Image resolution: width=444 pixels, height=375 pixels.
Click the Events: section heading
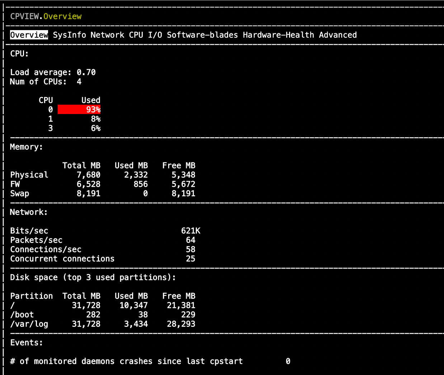point(27,342)
